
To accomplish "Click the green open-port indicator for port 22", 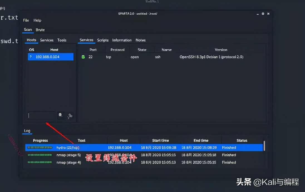I will [x=83, y=57].
